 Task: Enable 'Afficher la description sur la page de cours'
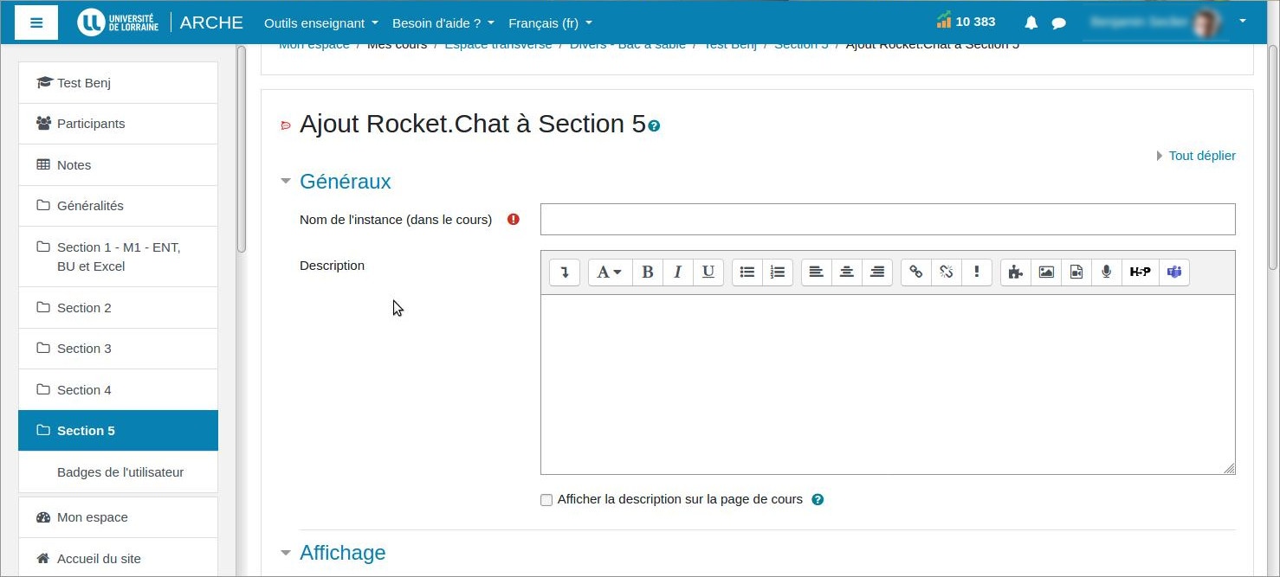[x=546, y=500]
